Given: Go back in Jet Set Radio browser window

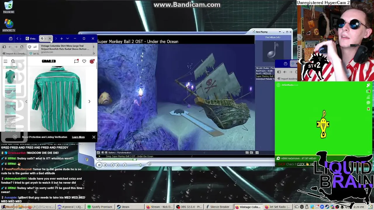Looking at the screenshot, I should (285, 72).
